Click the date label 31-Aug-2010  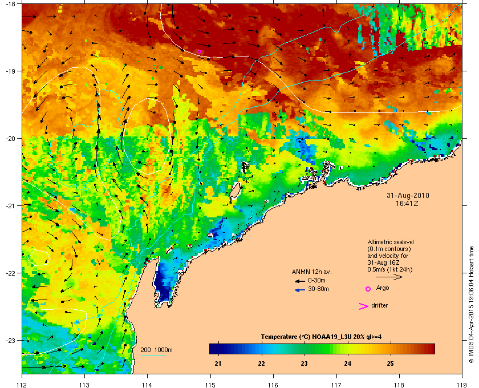(408, 196)
